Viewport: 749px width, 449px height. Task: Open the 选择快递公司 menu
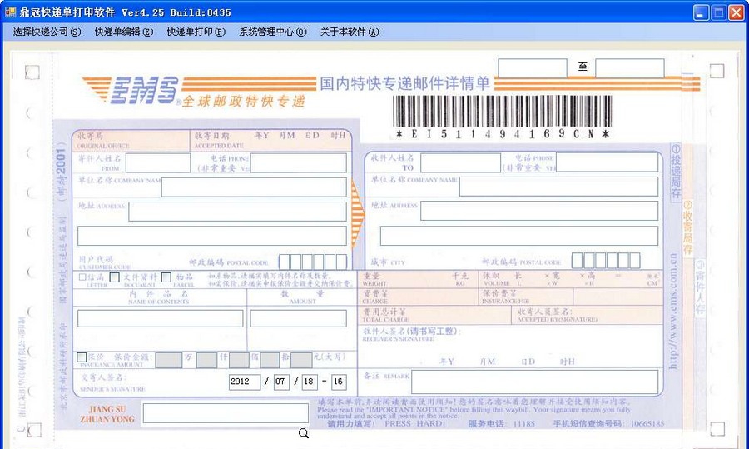point(47,32)
